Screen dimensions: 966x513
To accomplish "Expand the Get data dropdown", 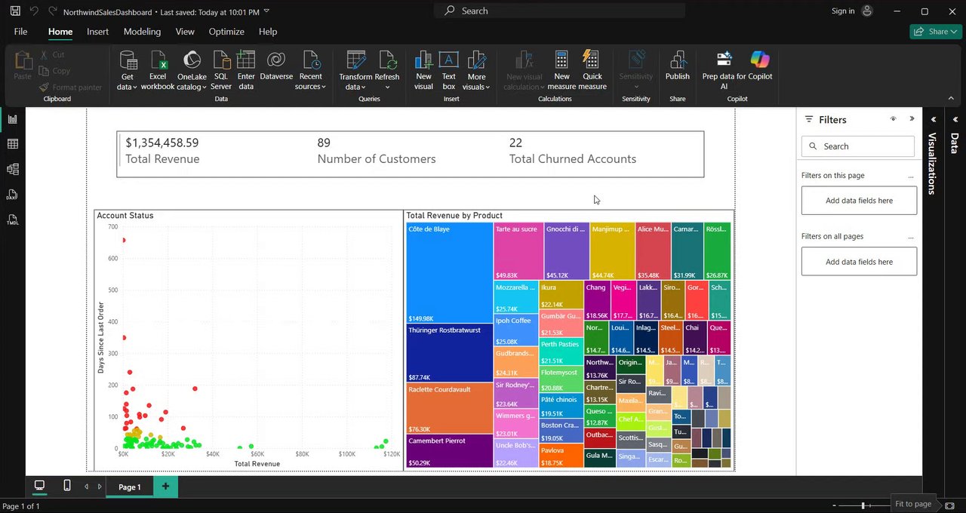I will [x=128, y=87].
